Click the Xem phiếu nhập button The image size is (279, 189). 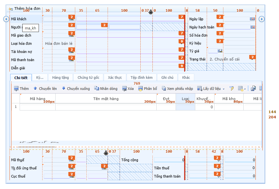[177, 88]
